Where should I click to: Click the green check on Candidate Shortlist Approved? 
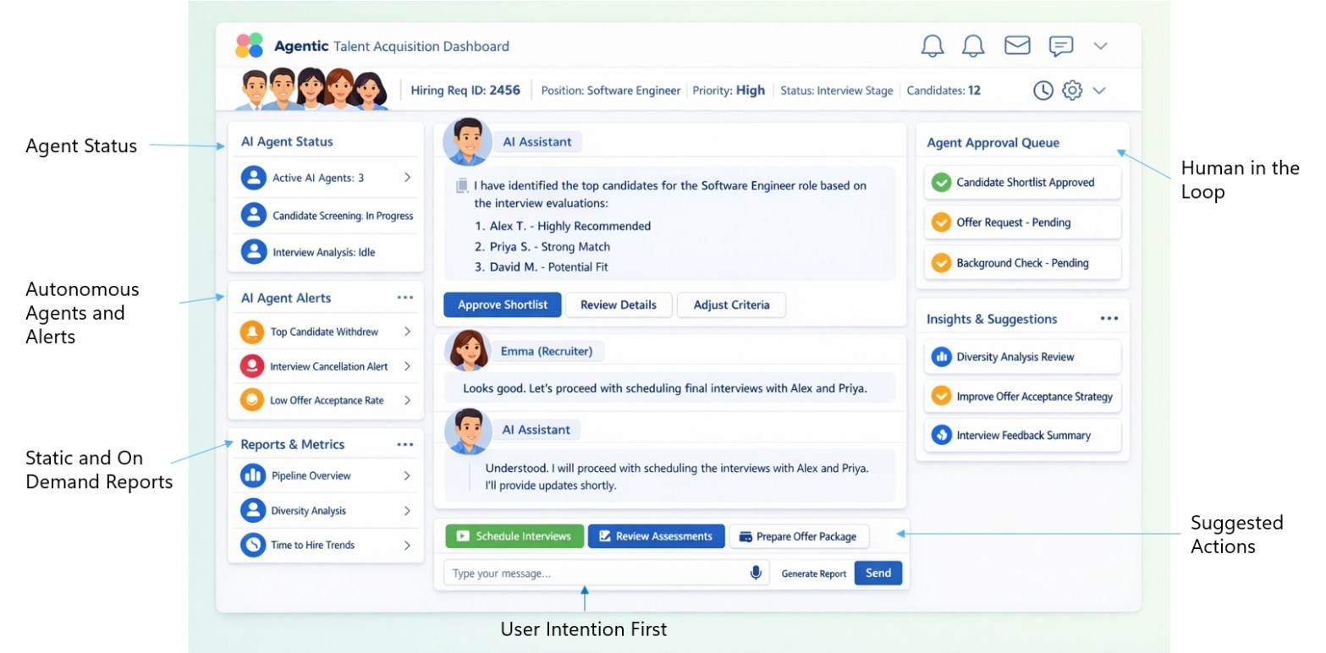point(941,183)
